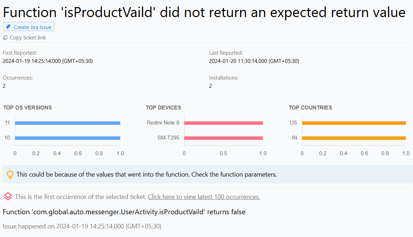The width and height of the screenshot is (413, 237).
Task: Click the yellow lightbulb suggestion icon
Action: [x=10, y=174]
